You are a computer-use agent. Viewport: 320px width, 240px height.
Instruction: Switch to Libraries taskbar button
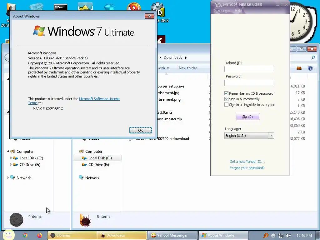click(72, 235)
